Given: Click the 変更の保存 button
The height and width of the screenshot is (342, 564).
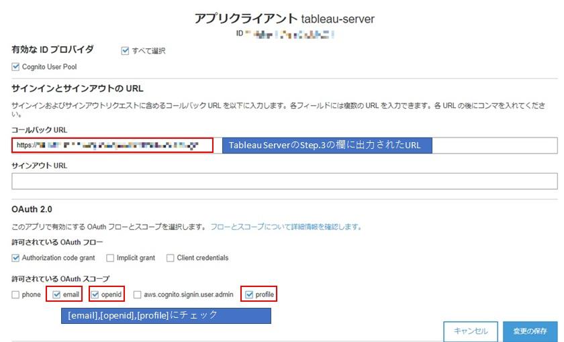Looking at the screenshot, I should point(530,331).
